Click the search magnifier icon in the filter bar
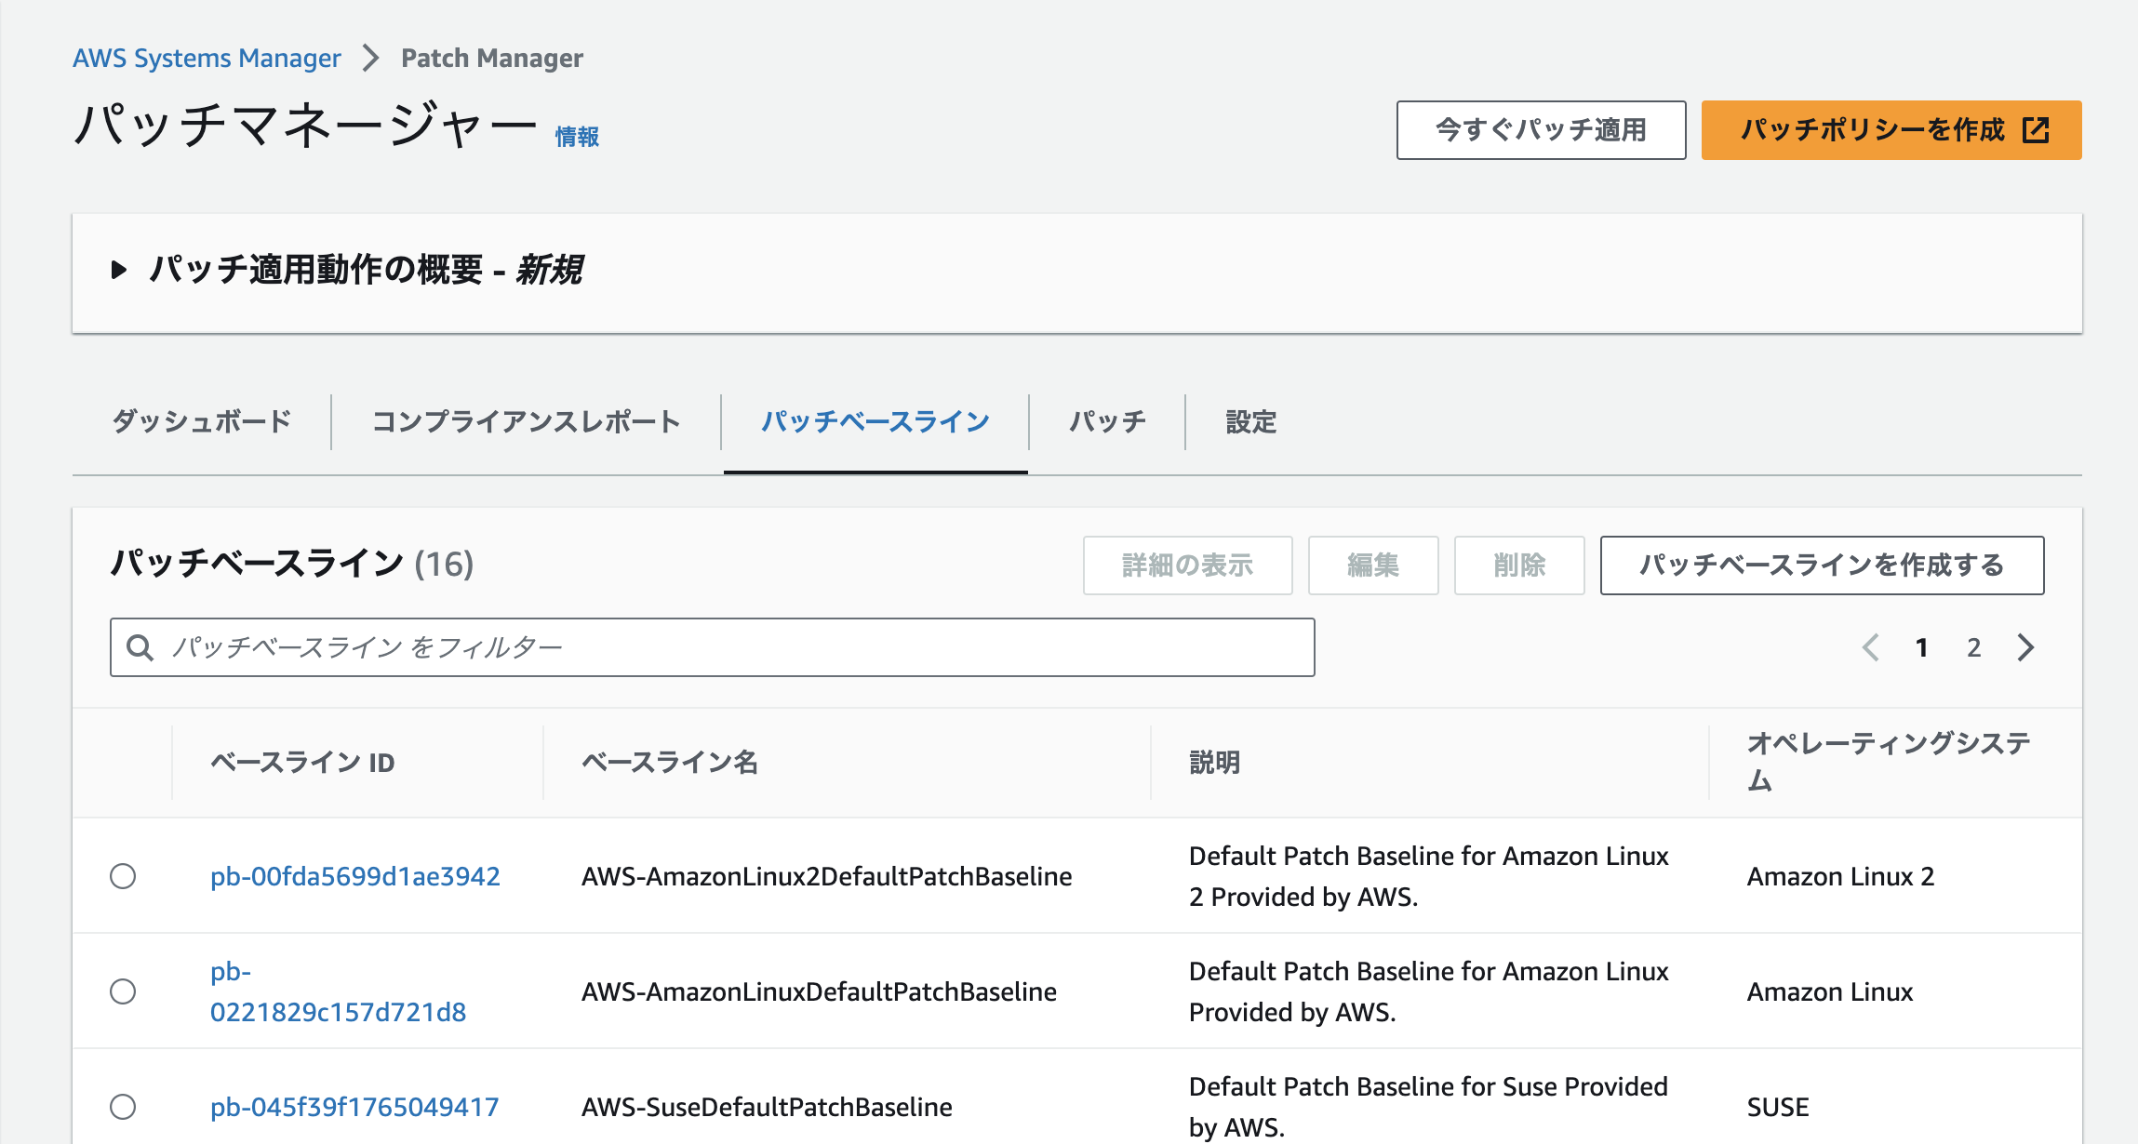Screen dimensions: 2138x1144 coord(140,647)
